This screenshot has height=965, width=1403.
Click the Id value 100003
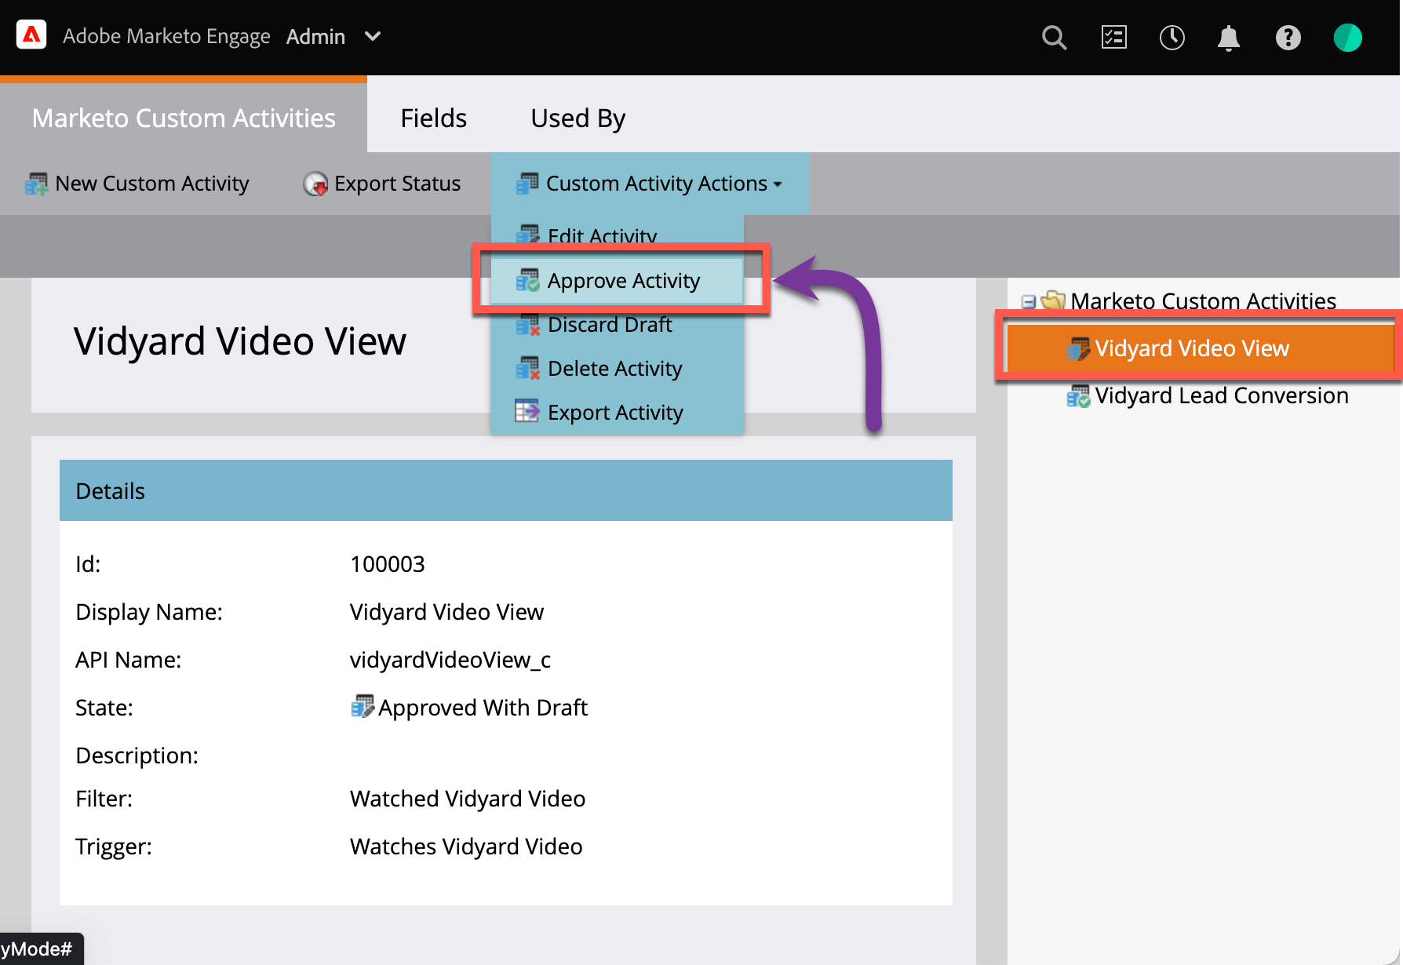388,564
